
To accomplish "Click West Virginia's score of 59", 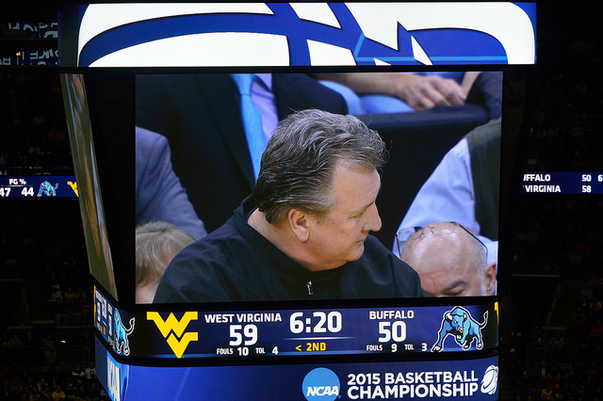I will 243,335.
